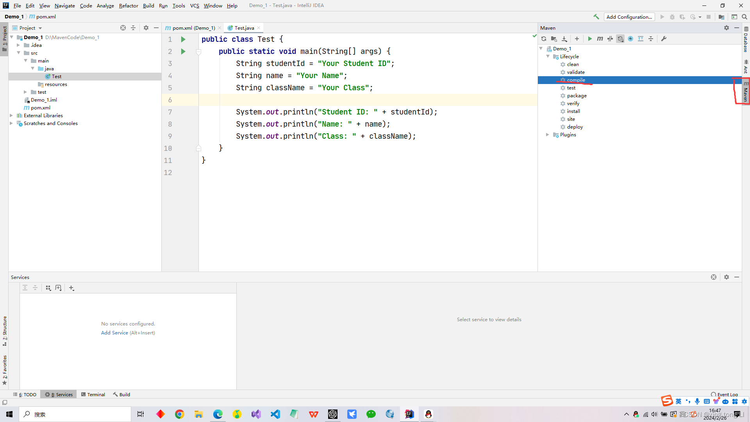Screen dimensions: 750x422
Task: Open the VCS menu
Action: tap(195, 5)
